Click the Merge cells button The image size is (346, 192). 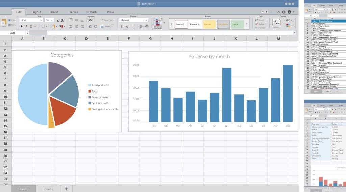[x=107, y=26]
